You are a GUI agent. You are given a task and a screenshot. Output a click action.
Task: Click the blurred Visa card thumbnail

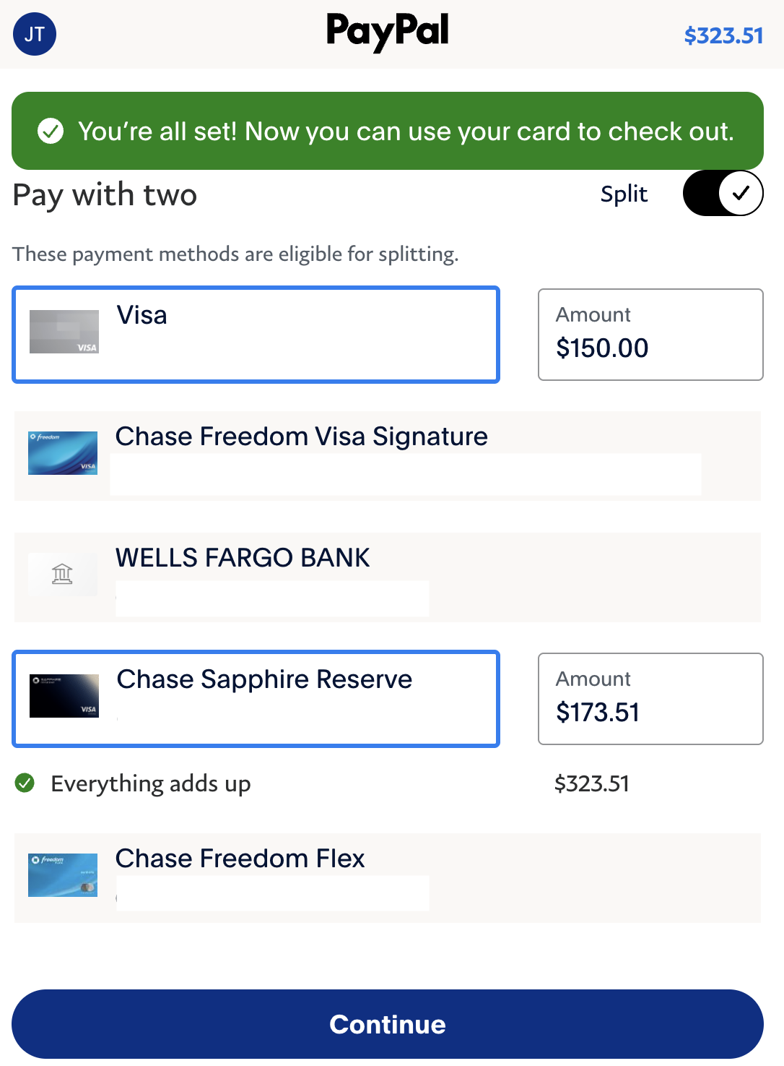(64, 332)
